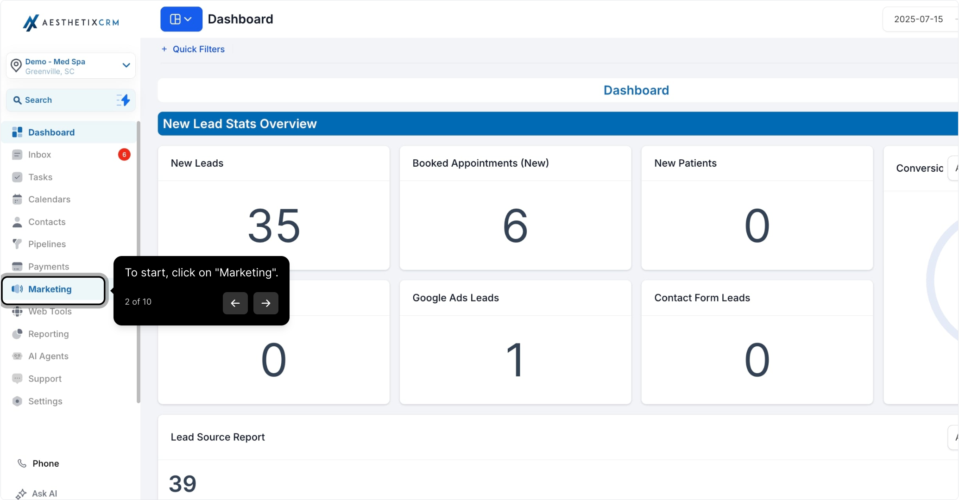This screenshot has width=959, height=500.
Task: Click the Reporting pie chart icon
Action: pyautogui.click(x=17, y=334)
